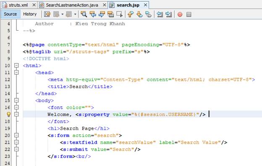This screenshot has height=166, width=262.
Task: Collapse the s:submit fold on line 22
Action: click(x=16, y=149)
